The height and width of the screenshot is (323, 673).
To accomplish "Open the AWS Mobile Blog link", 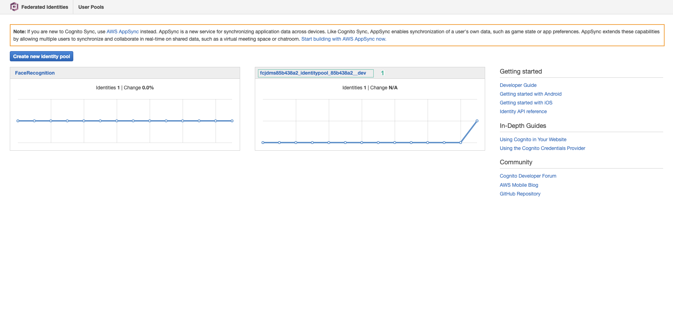I will 519,185.
